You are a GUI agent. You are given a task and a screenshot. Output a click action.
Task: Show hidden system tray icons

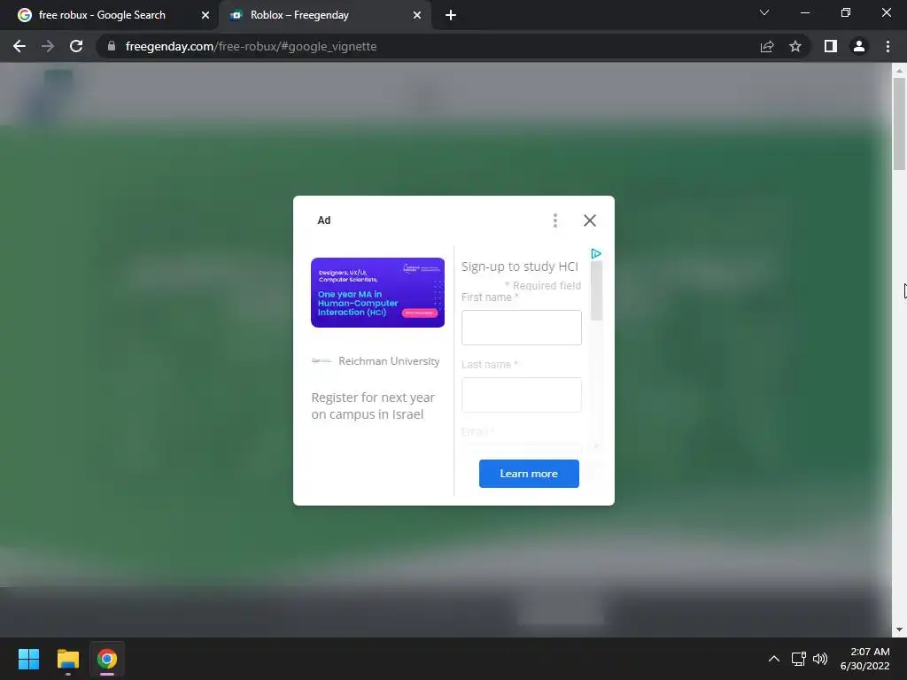pyautogui.click(x=774, y=659)
